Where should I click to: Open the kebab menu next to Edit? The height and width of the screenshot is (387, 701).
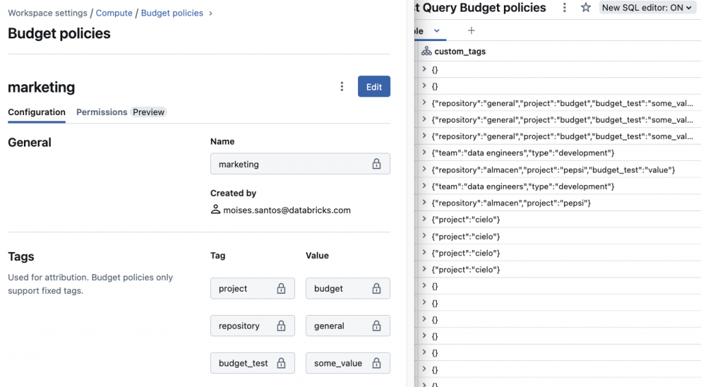[x=342, y=86]
